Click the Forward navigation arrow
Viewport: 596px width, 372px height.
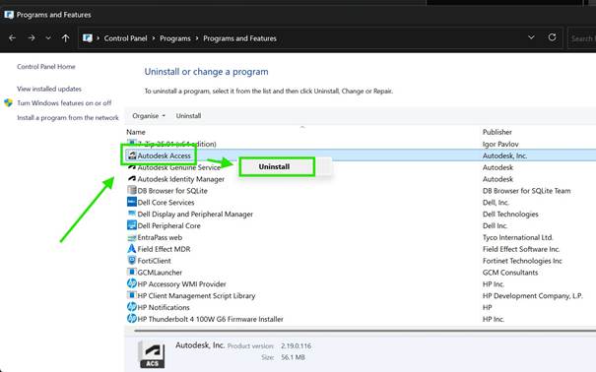pos(32,38)
